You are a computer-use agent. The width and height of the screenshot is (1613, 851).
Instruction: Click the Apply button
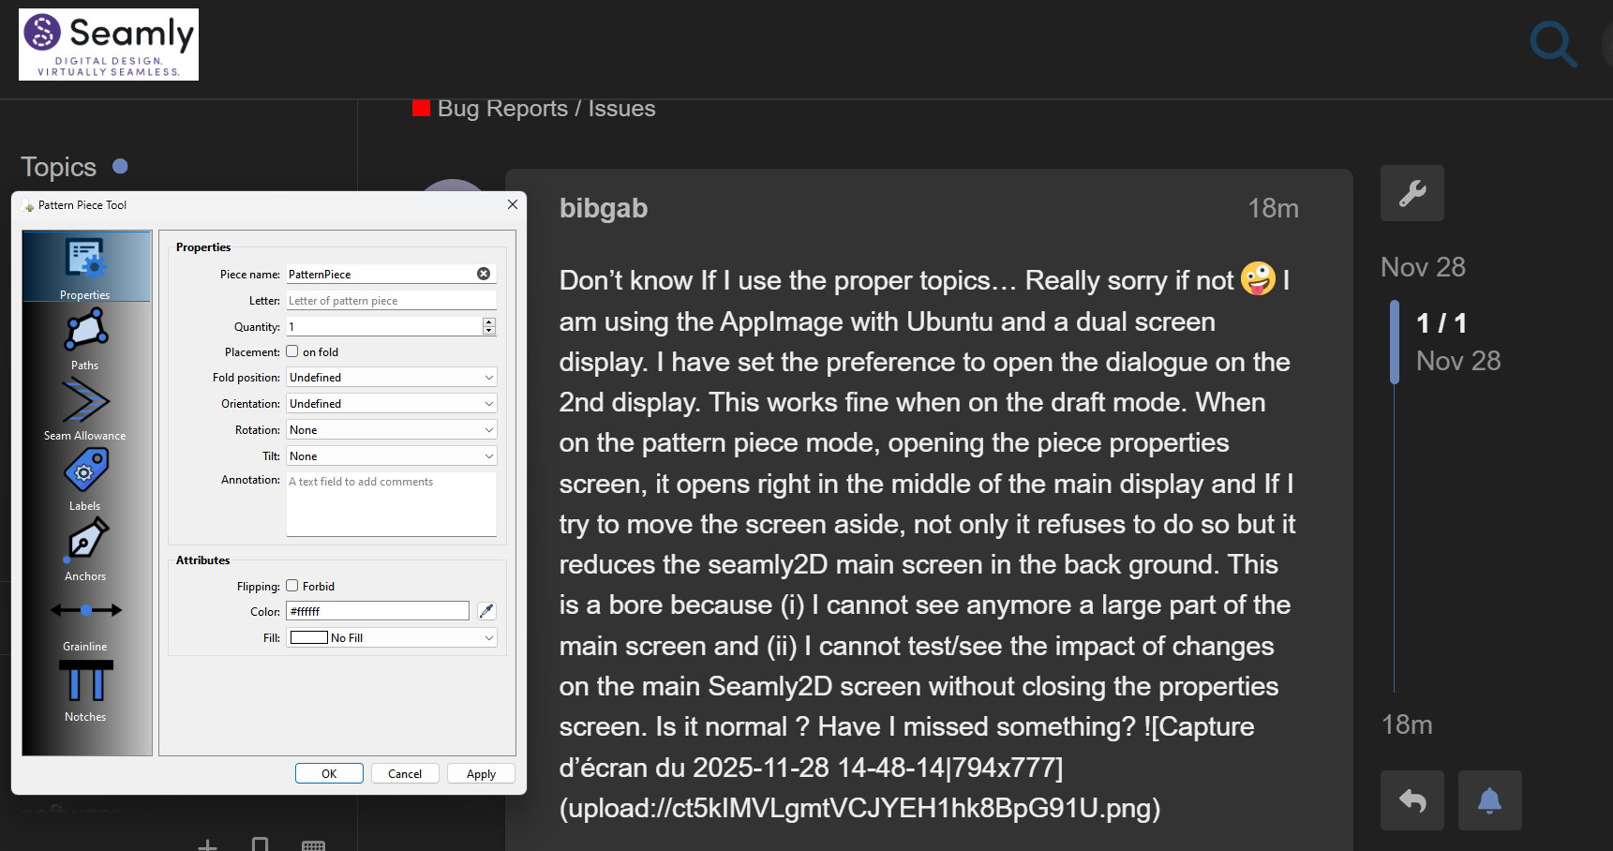(481, 774)
